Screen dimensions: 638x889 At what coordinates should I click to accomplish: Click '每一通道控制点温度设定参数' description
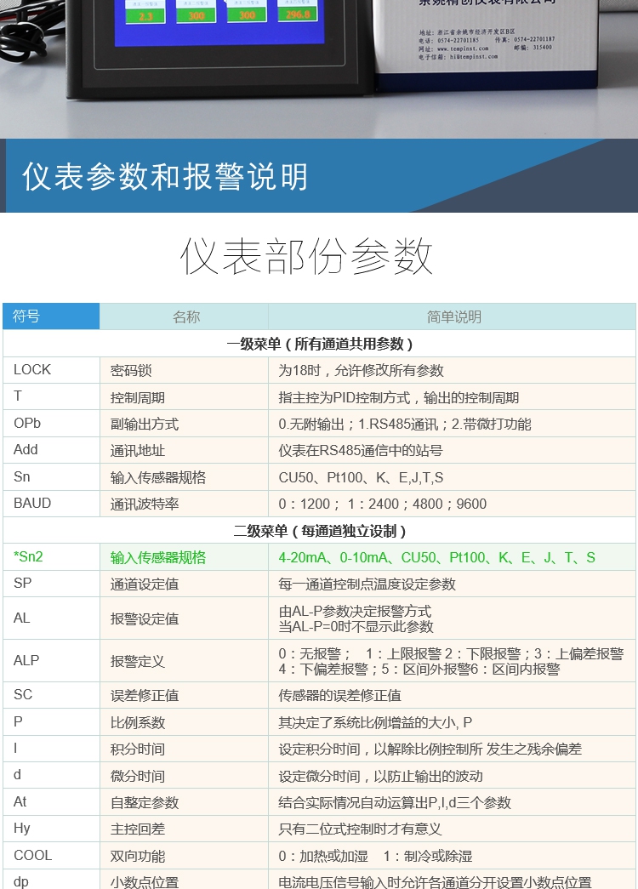click(452, 584)
